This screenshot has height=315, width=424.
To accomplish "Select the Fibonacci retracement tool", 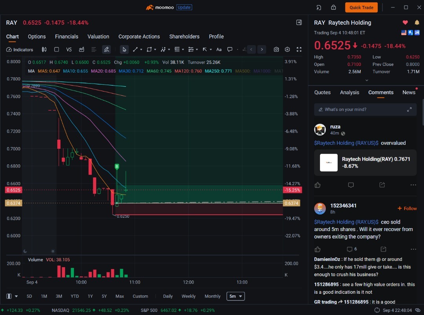I will 177,49.
